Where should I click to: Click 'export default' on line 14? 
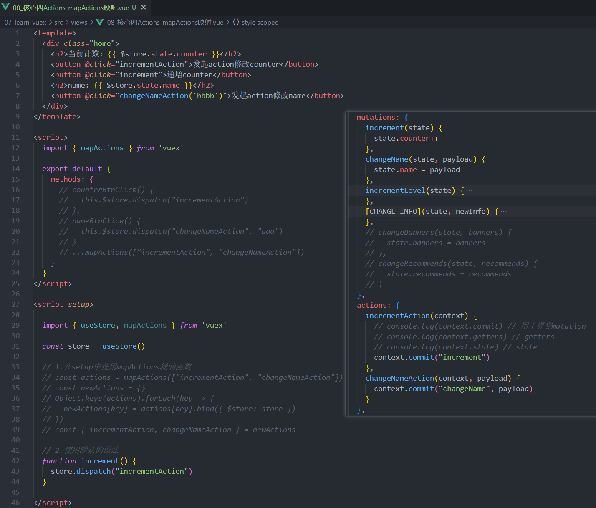click(x=72, y=169)
